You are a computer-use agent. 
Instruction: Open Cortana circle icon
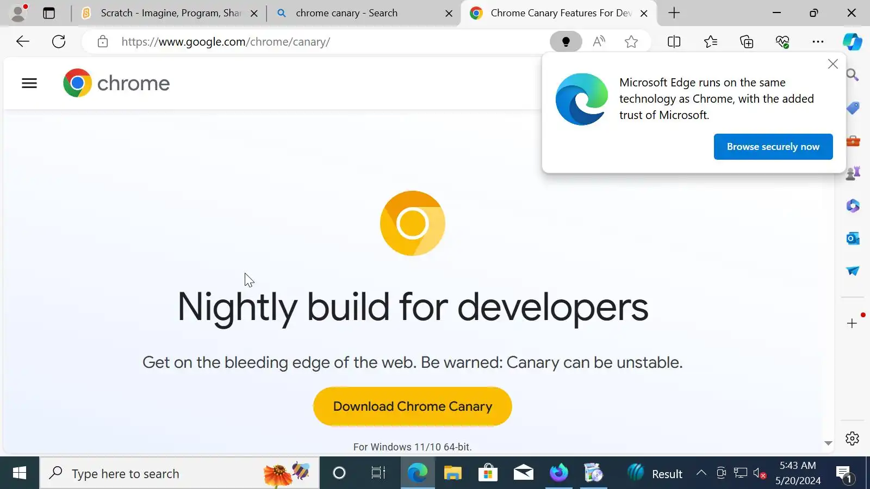point(339,473)
